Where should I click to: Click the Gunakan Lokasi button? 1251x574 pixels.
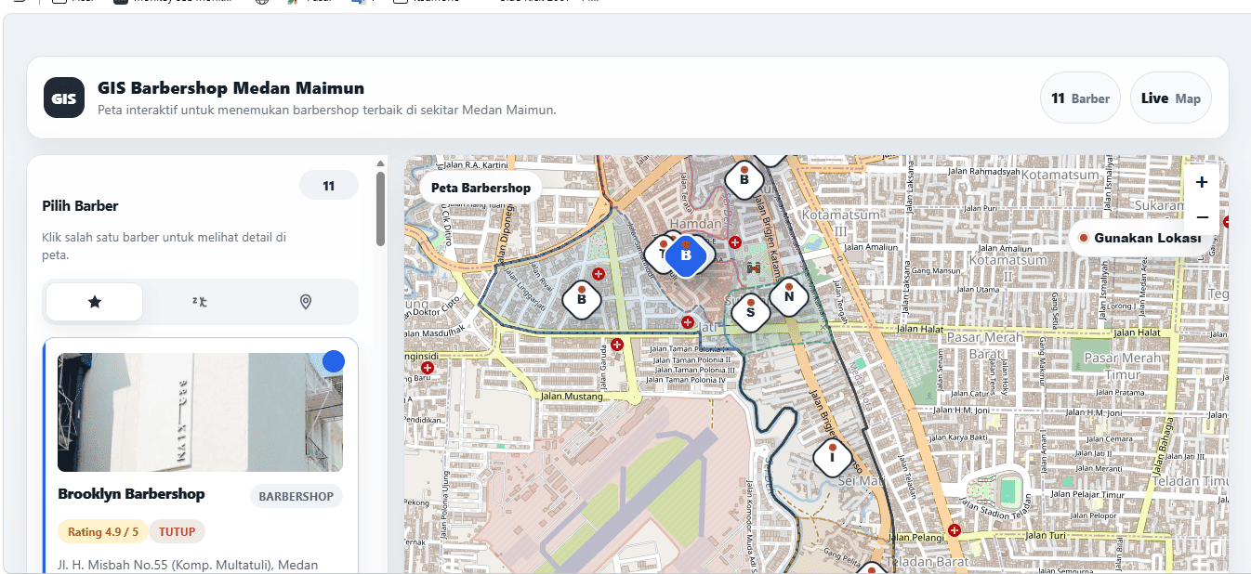click(x=1139, y=238)
